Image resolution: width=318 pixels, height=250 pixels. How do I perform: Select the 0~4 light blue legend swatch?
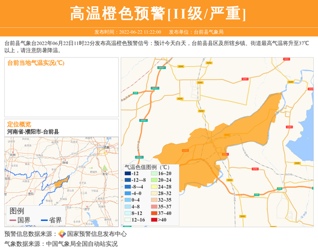coord(128,200)
